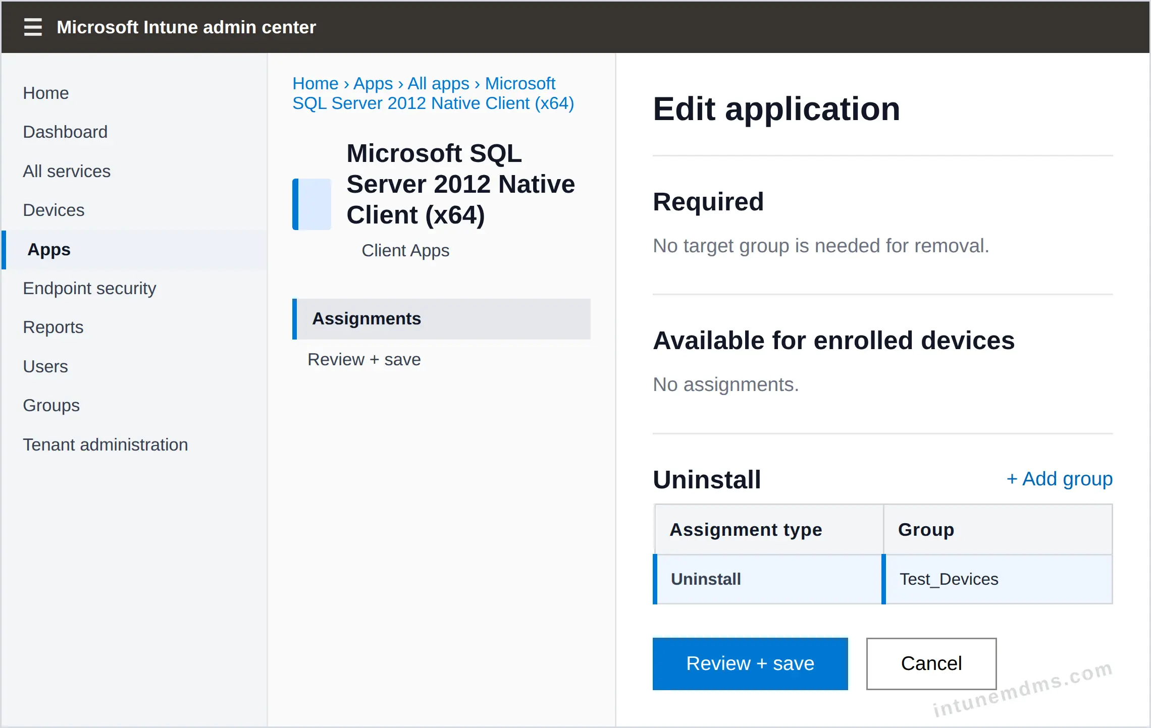This screenshot has height=728, width=1151.
Task: Open the hamburger navigation menu
Action: 33,27
